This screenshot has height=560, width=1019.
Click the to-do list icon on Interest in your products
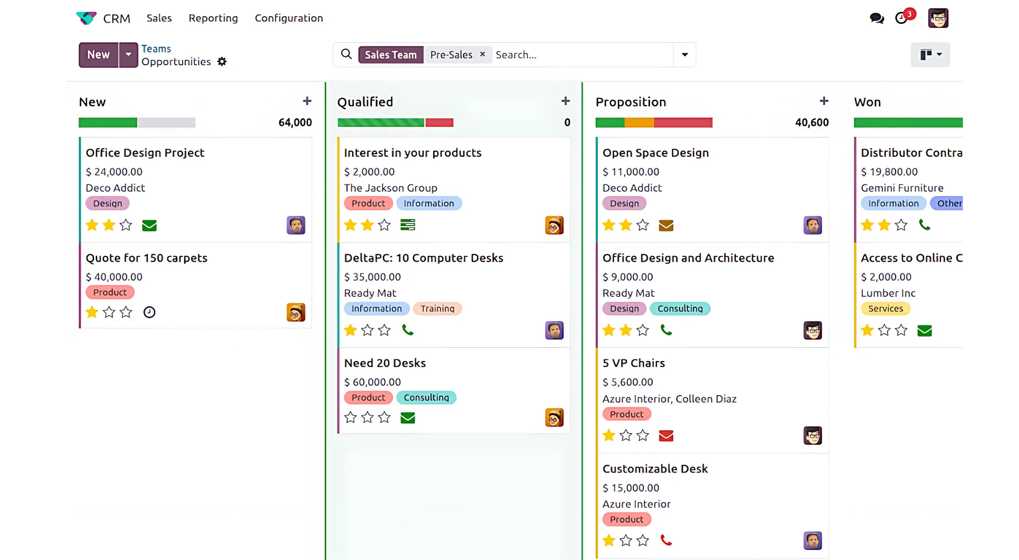(x=408, y=225)
